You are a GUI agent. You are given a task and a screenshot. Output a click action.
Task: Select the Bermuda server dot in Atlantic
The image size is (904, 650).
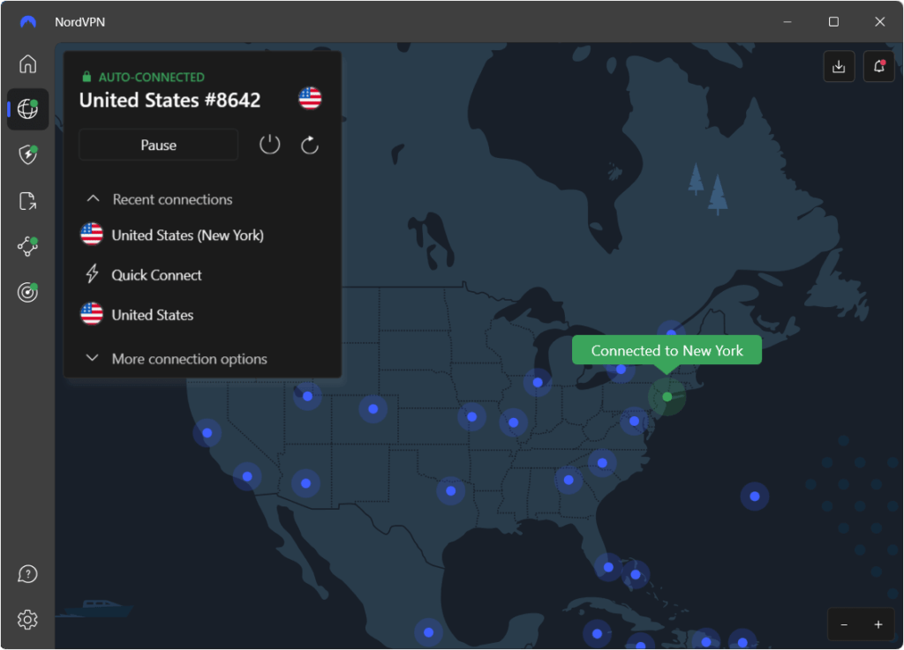(x=755, y=497)
